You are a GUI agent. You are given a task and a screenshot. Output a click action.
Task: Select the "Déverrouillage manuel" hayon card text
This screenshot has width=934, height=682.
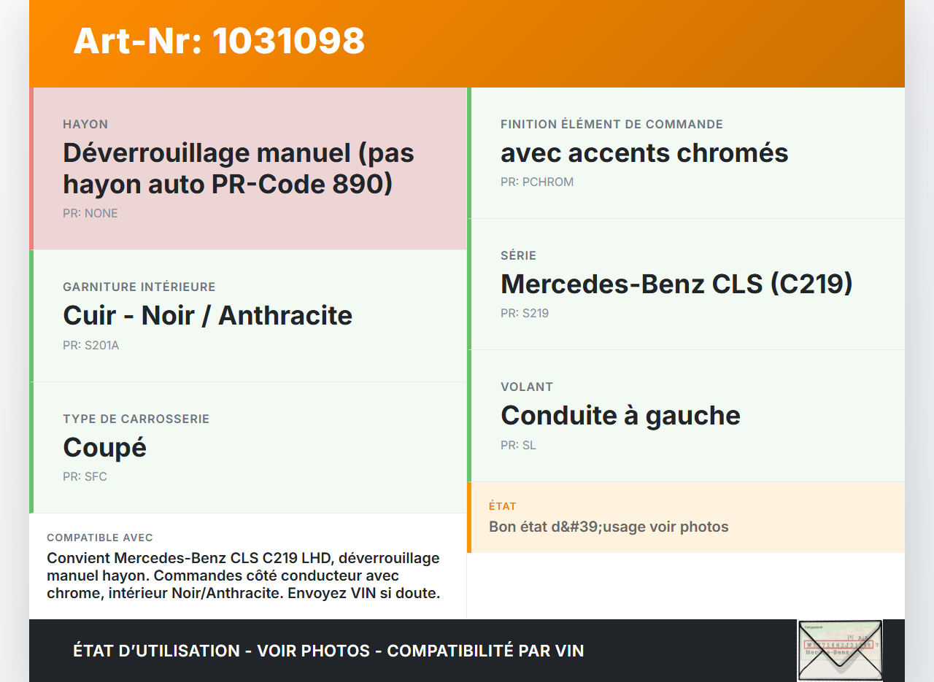[x=239, y=168]
